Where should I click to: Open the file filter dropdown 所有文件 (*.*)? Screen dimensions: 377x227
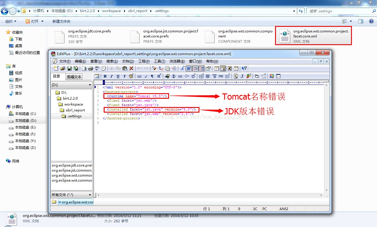pyautogui.click(x=71, y=195)
